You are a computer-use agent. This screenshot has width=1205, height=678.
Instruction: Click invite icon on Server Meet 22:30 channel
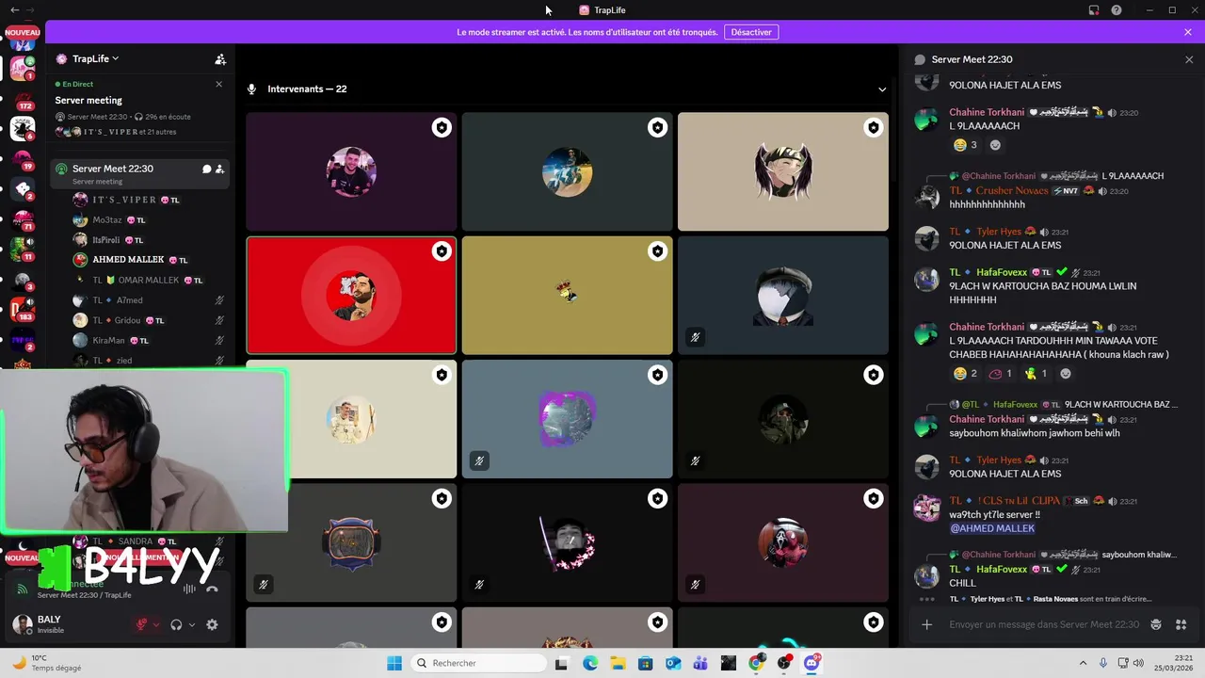tap(219, 169)
